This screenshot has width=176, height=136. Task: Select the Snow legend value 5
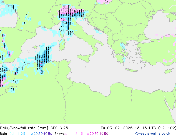click(x=82, y=134)
